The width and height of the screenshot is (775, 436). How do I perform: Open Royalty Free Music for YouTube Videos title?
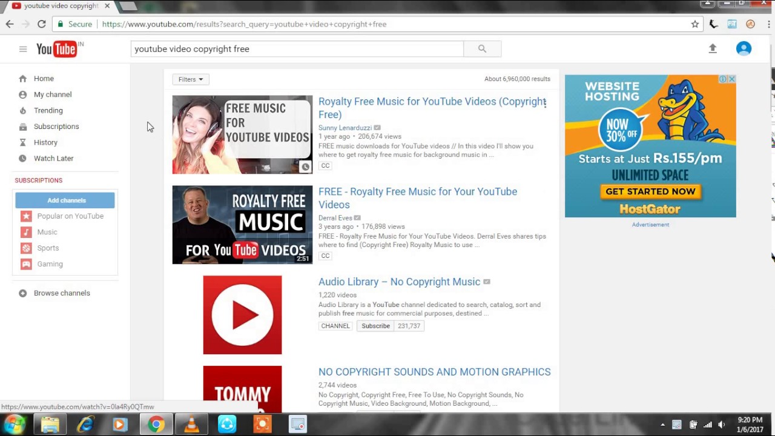click(x=432, y=108)
